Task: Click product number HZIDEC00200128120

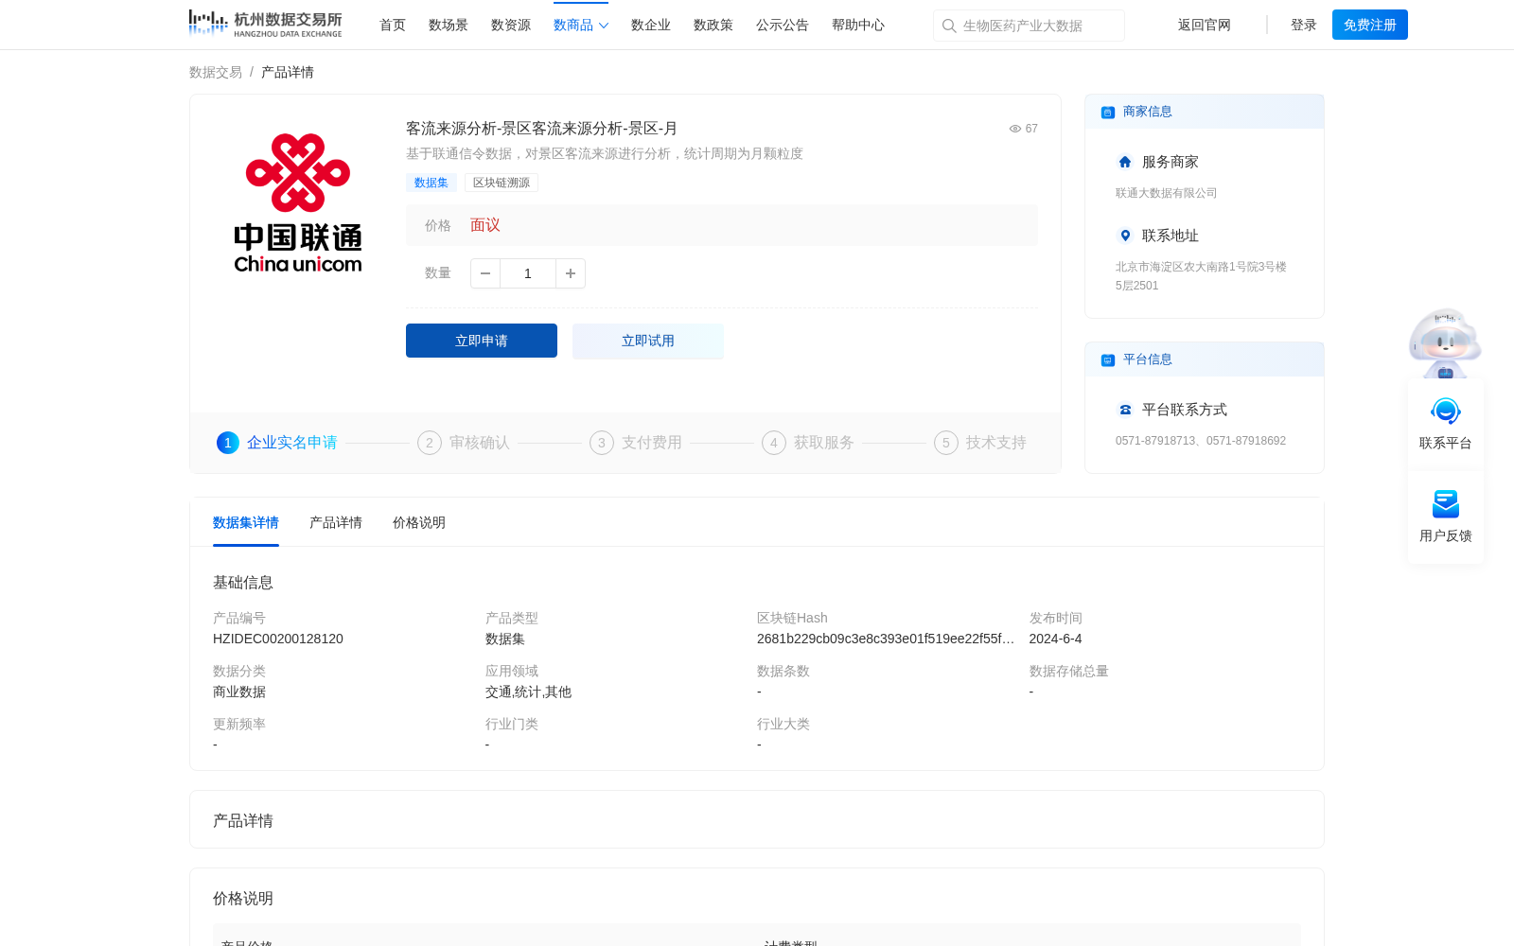Action: point(278,639)
